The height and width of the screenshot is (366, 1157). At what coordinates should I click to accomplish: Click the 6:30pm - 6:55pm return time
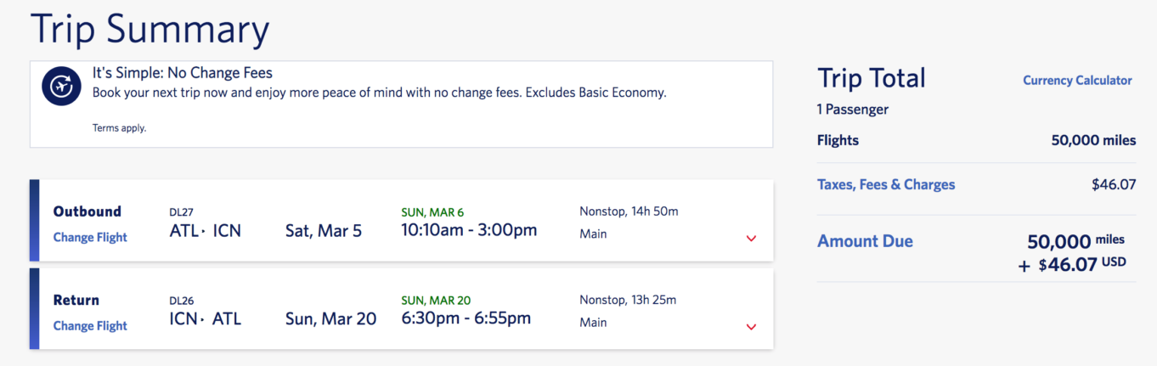tap(466, 318)
